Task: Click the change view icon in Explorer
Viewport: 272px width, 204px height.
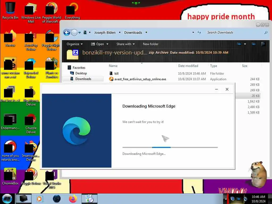Action: 239,44
